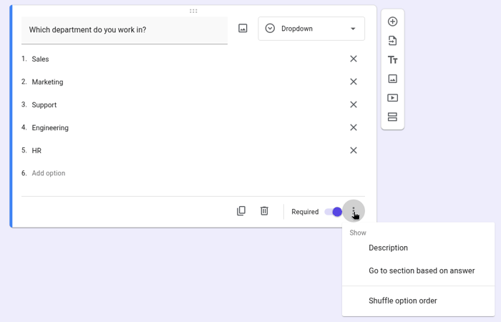
Task: Open the Dropdown question type selector
Action: 311,29
